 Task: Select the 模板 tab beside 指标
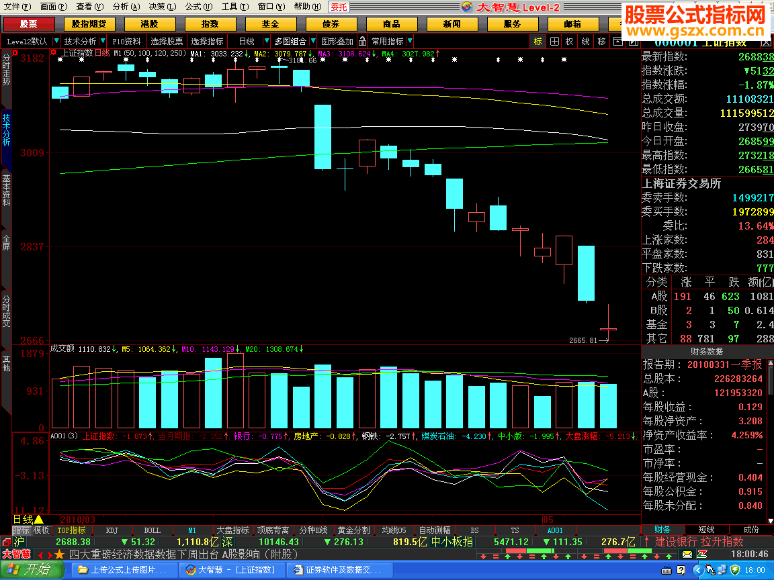[x=41, y=530]
